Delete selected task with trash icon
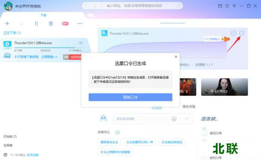 pyautogui.click(x=51, y=23)
